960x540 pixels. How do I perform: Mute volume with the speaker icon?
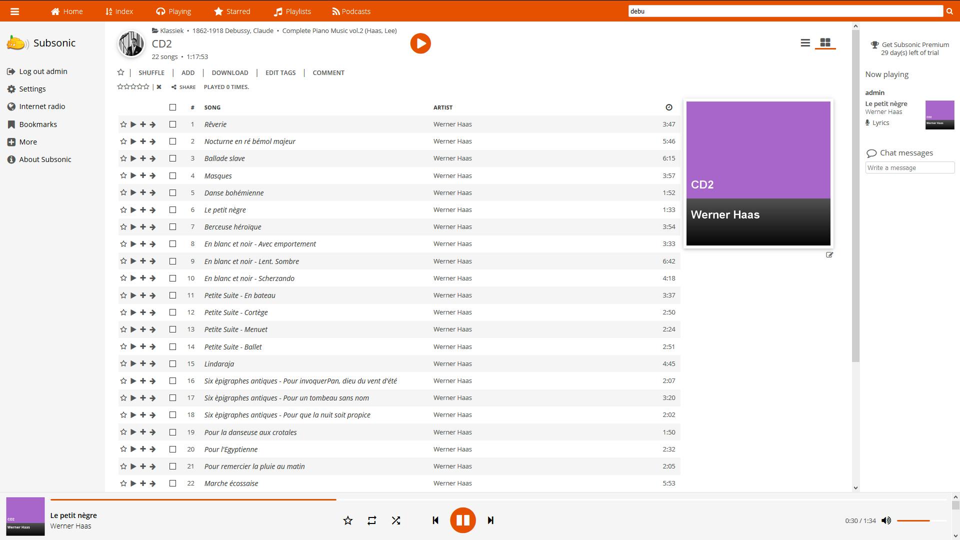pyautogui.click(x=886, y=520)
